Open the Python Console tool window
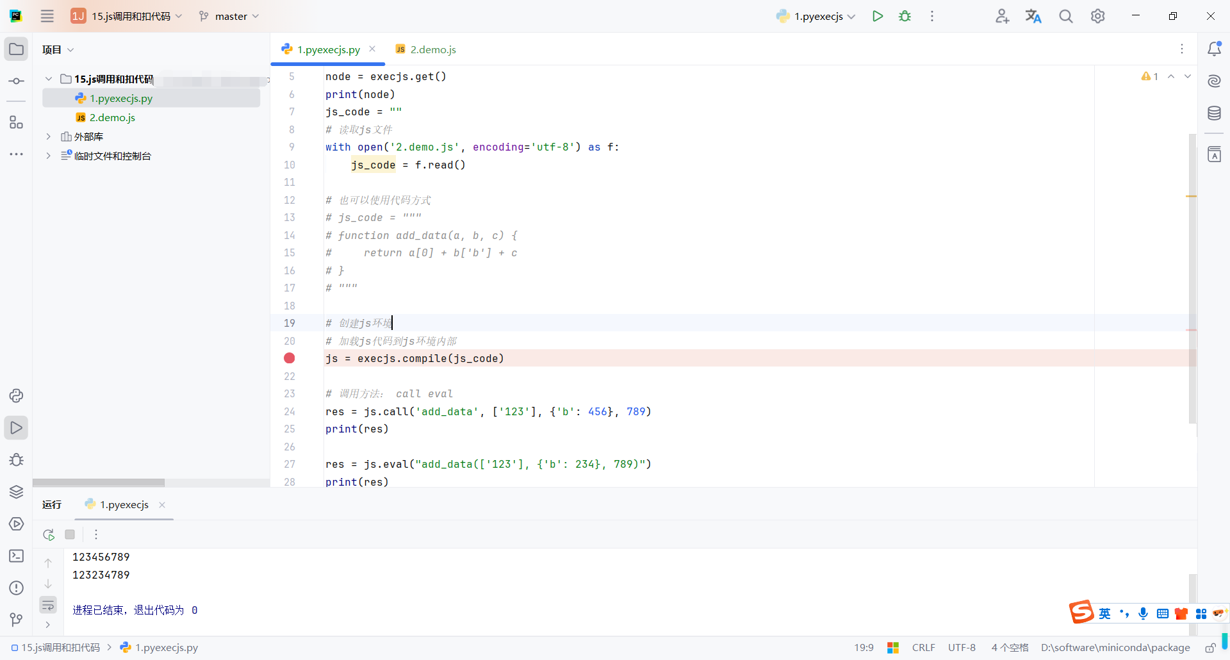 click(x=16, y=396)
